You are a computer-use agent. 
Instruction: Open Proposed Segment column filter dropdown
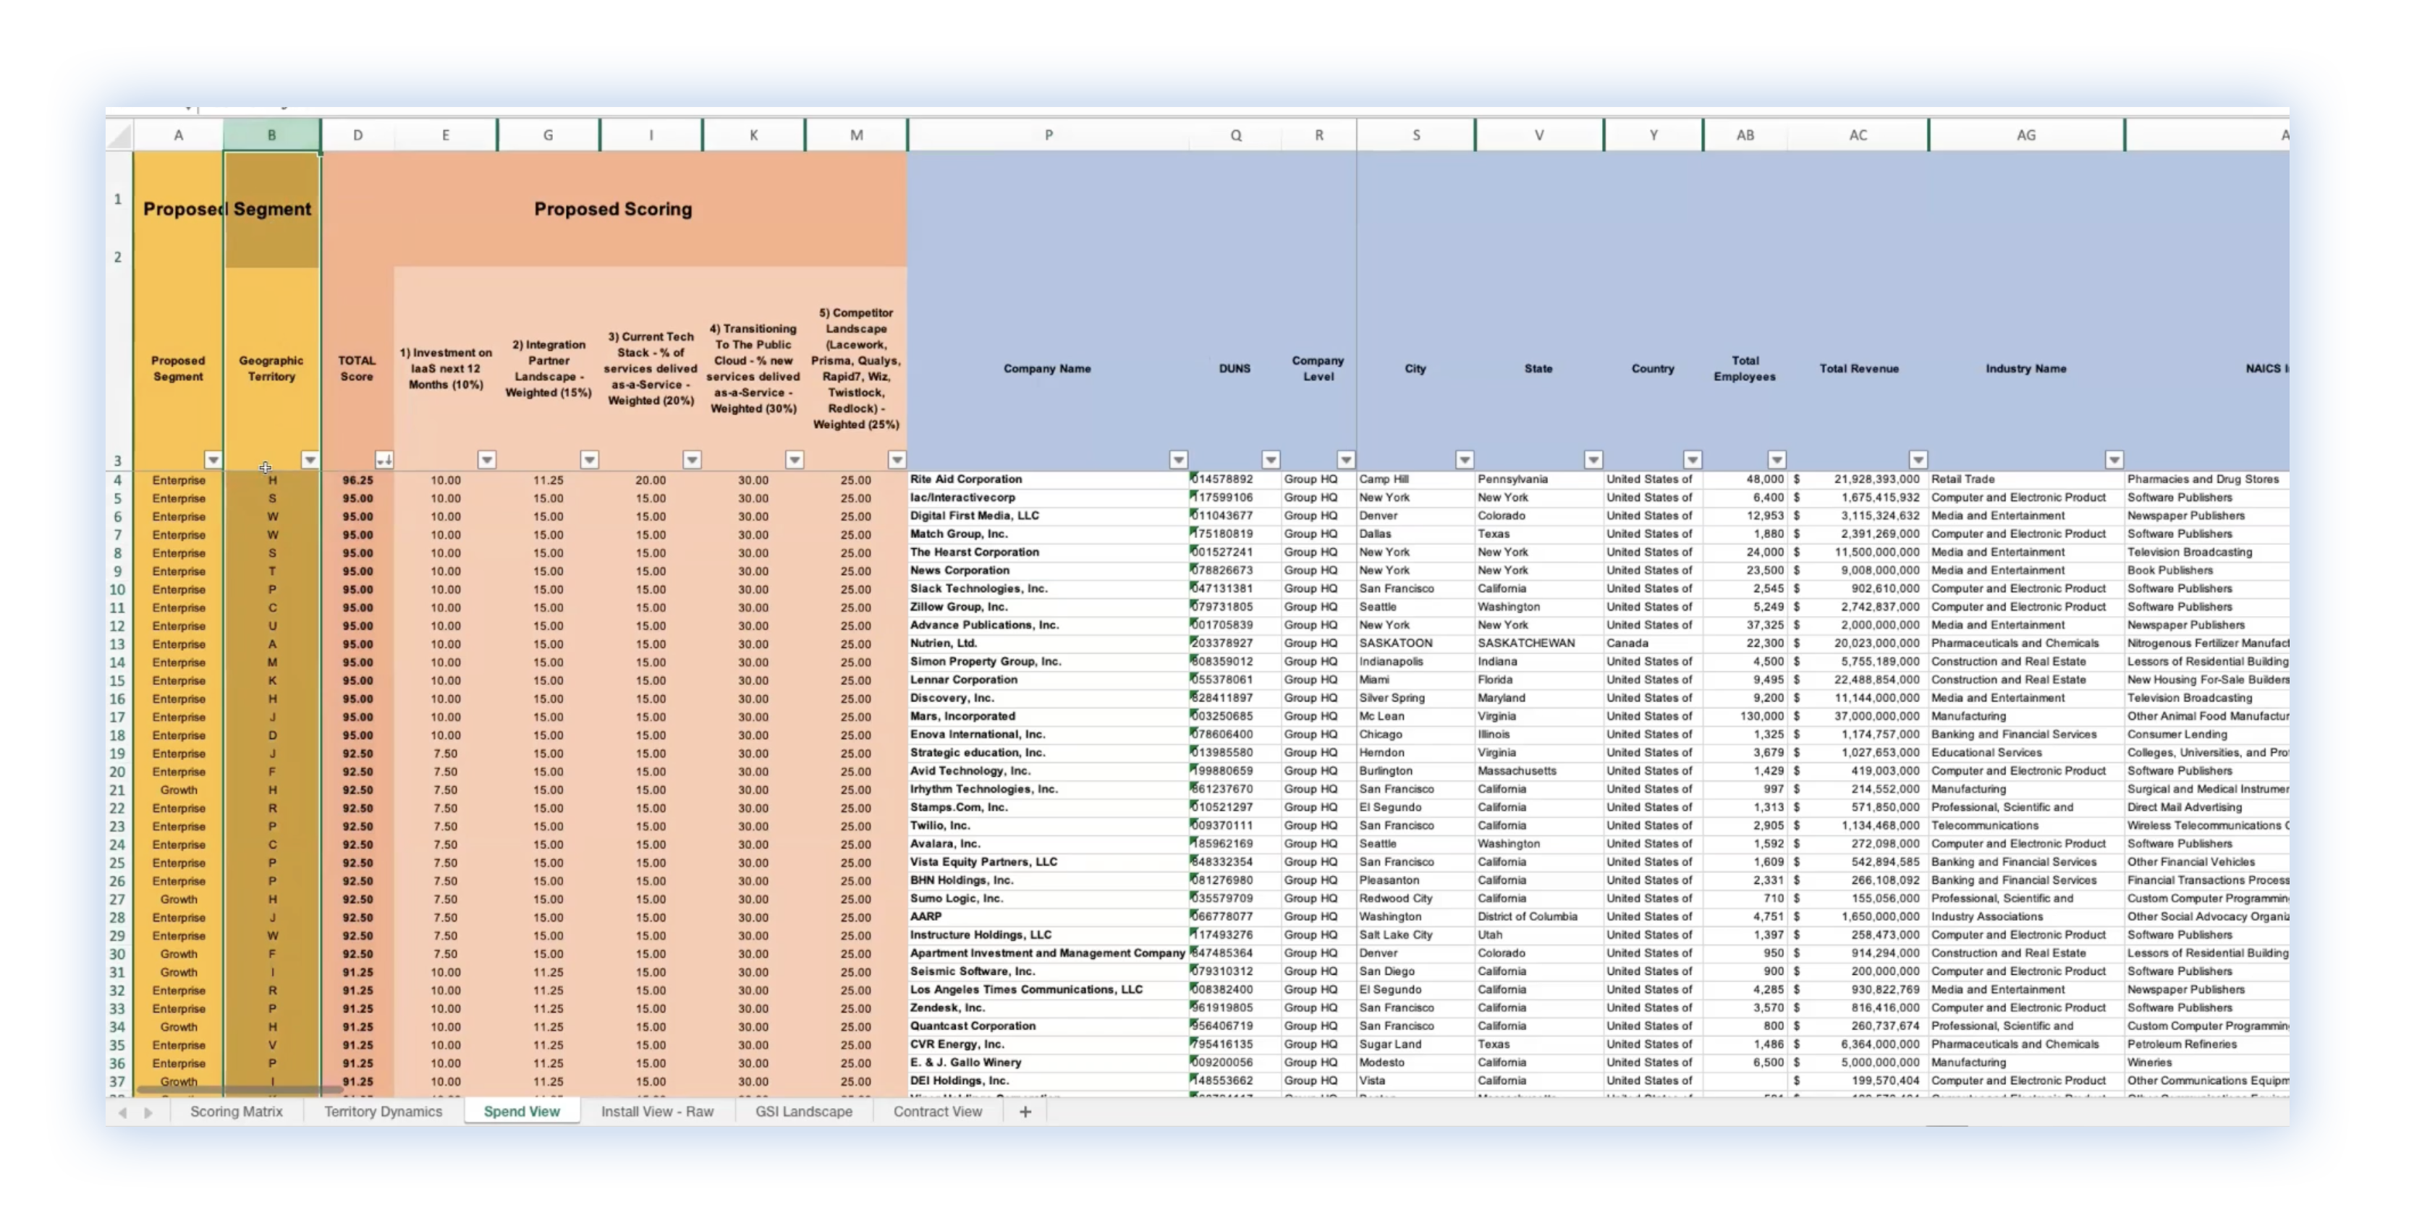213,460
